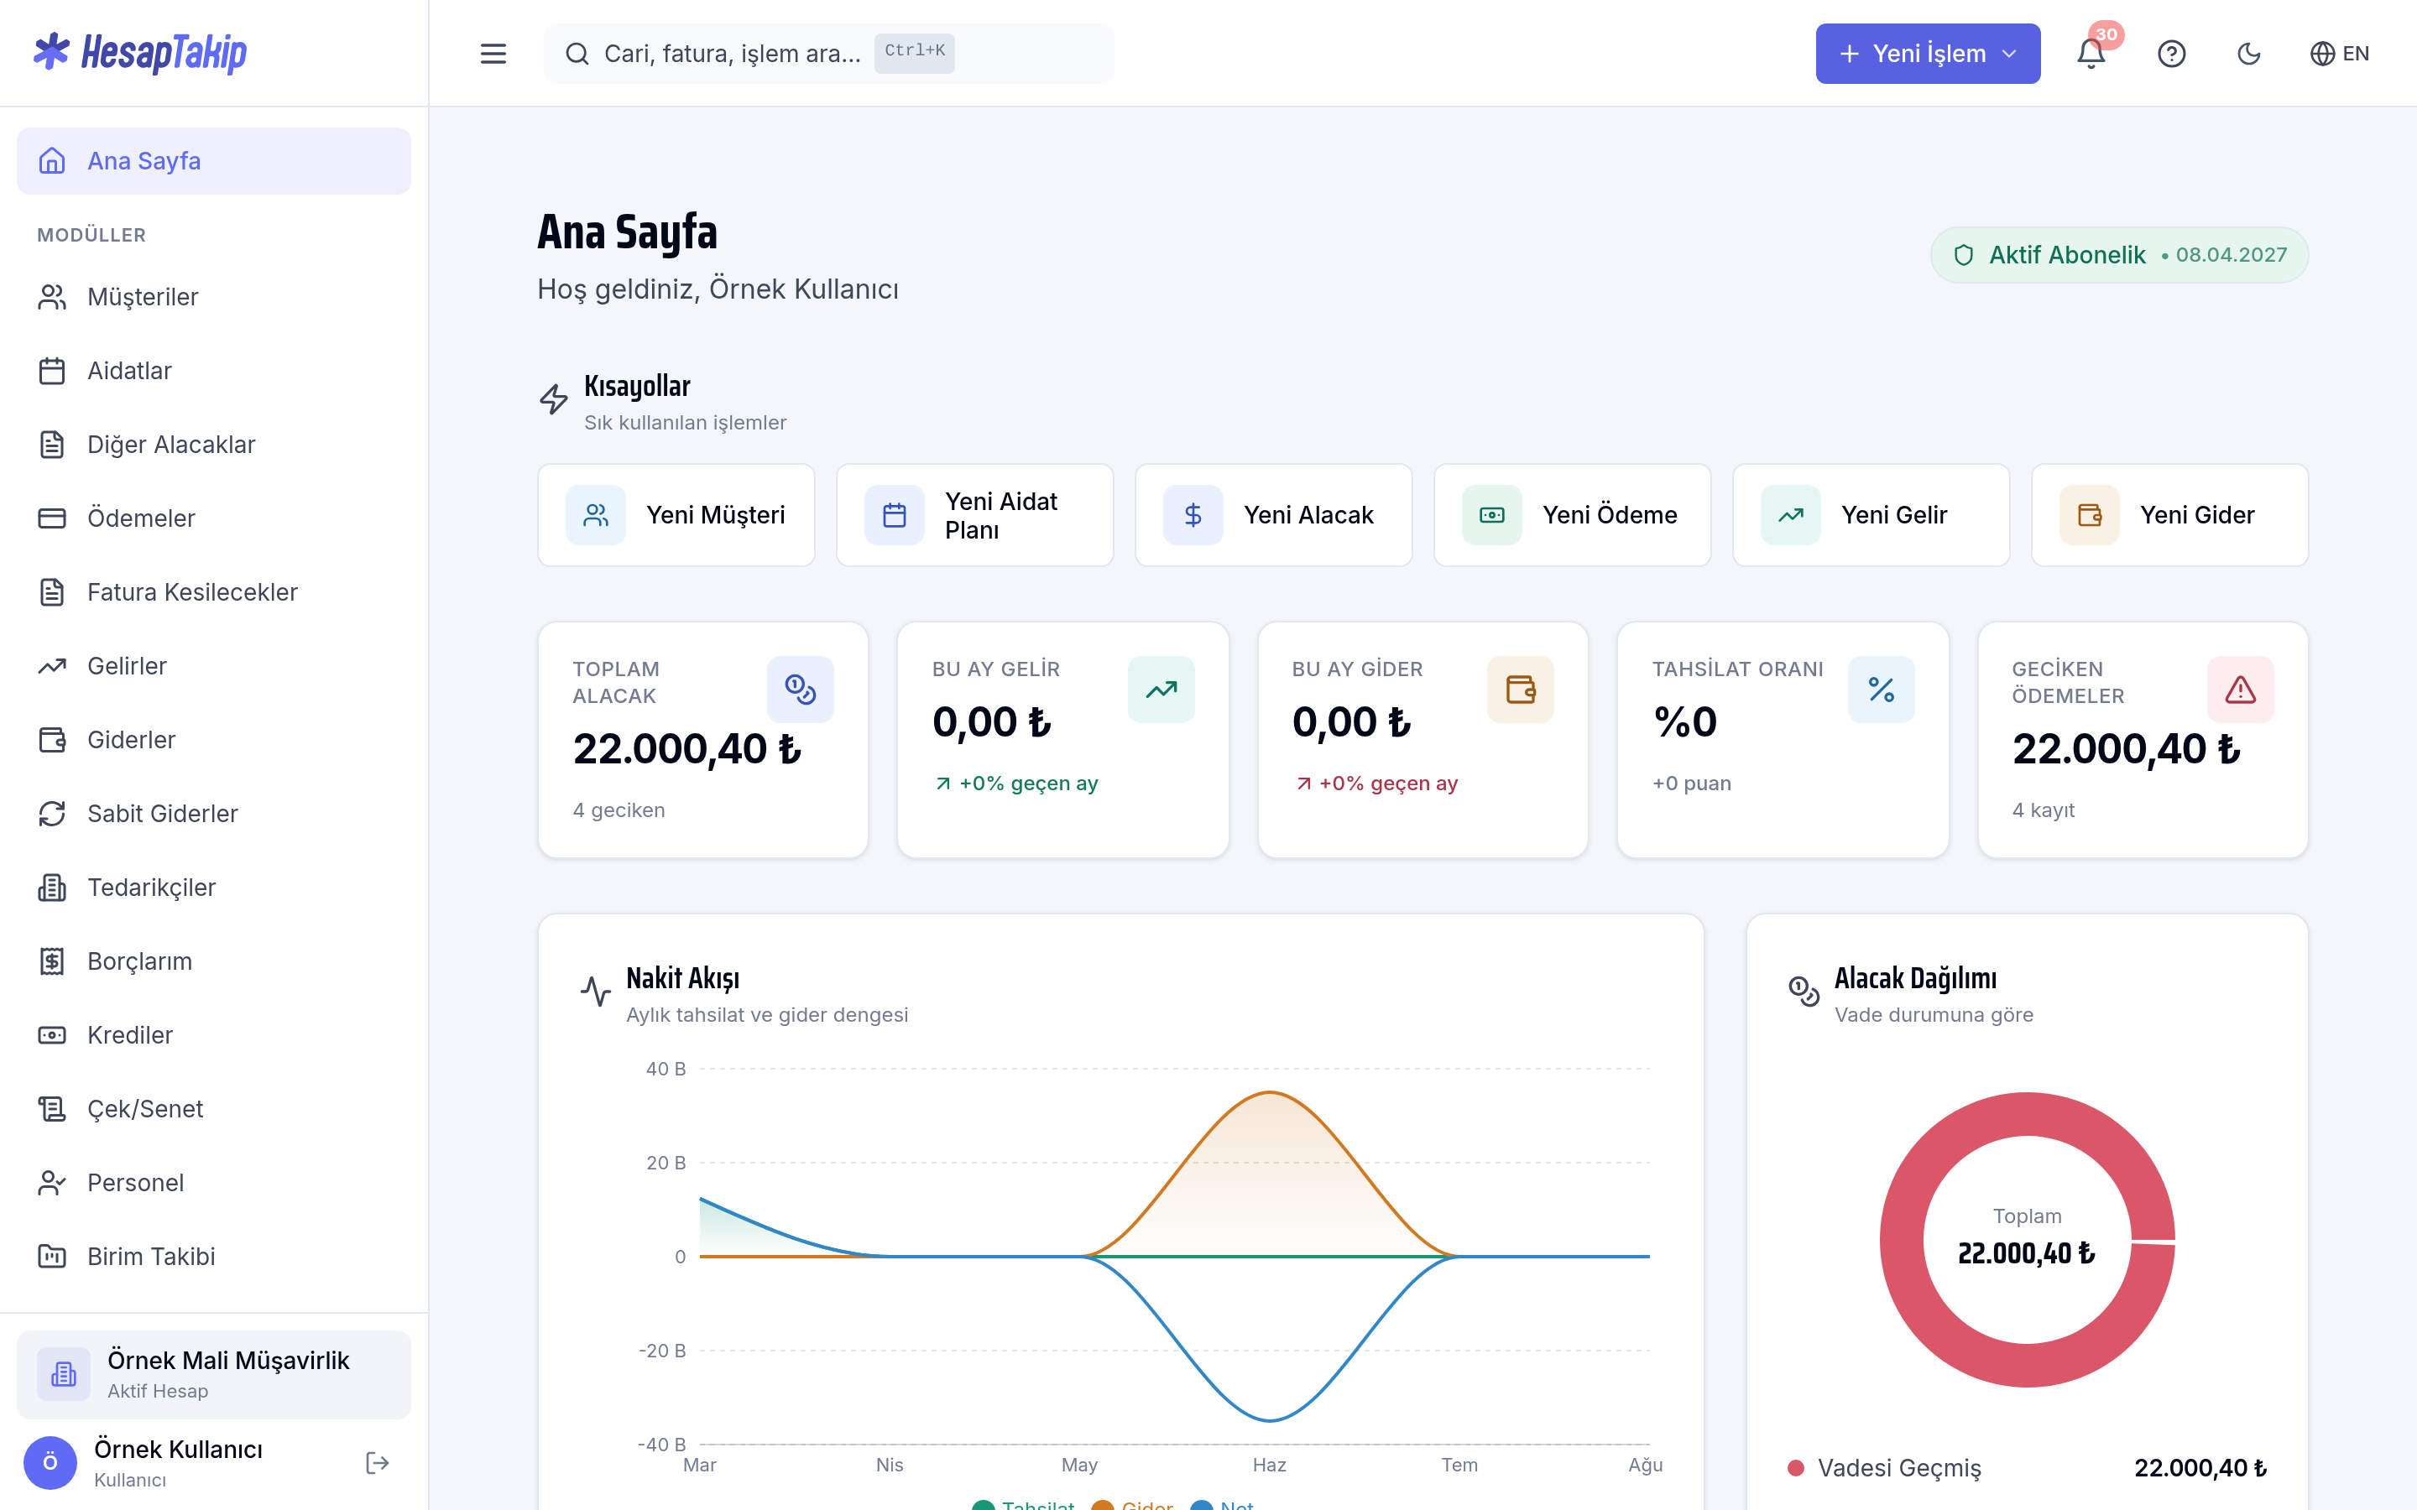Click the HesapTakip logo
Screen dimensions: 2417x1510
click(x=140, y=53)
